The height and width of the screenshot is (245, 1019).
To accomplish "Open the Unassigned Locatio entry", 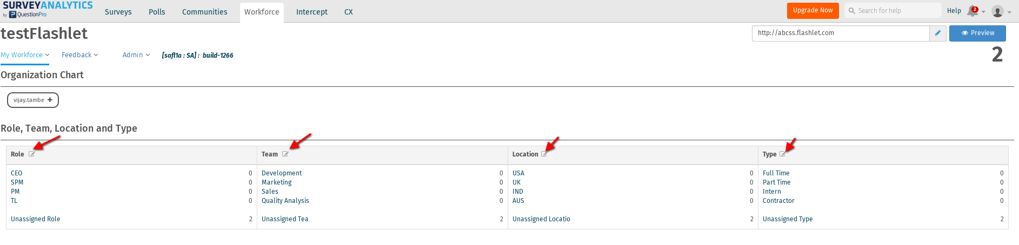I will click(x=541, y=219).
